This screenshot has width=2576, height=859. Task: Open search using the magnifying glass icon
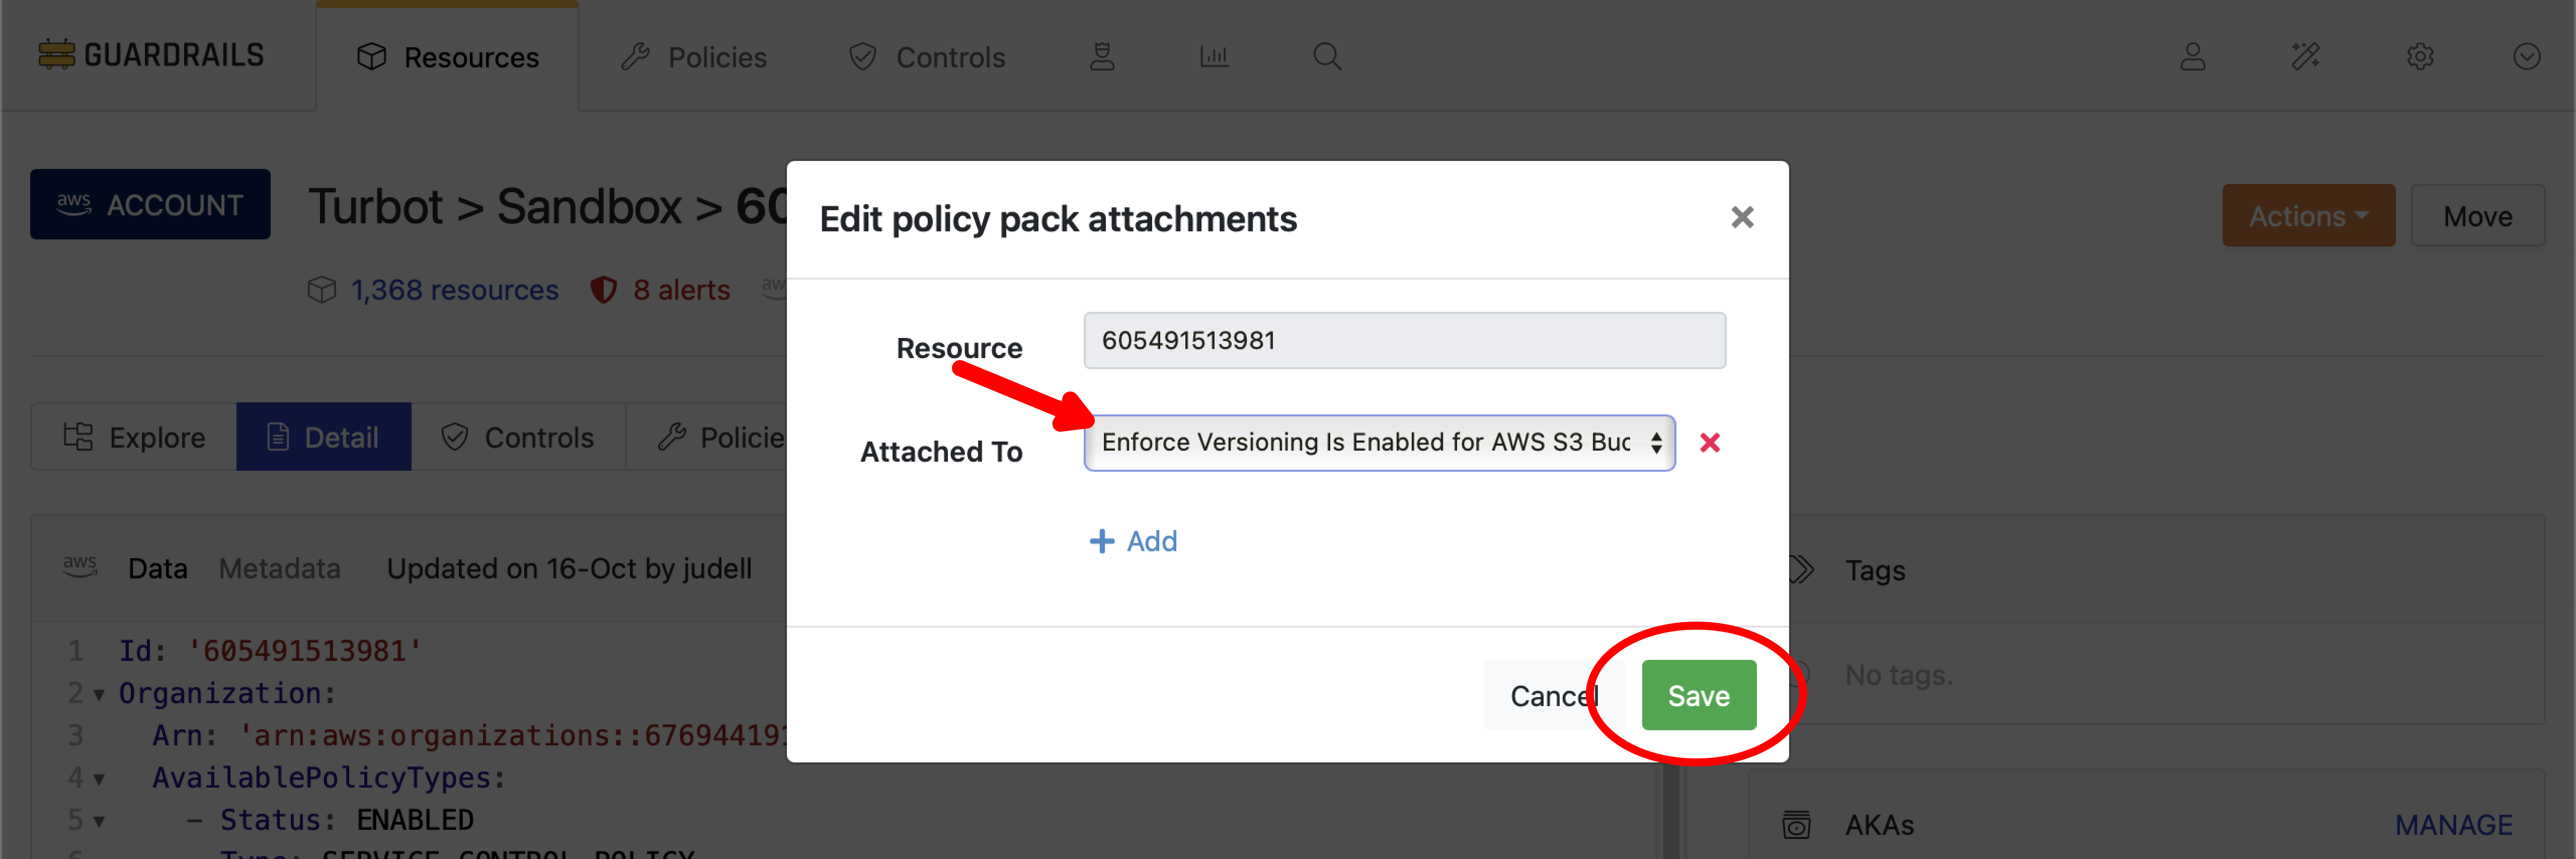pyautogui.click(x=1327, y=56)
